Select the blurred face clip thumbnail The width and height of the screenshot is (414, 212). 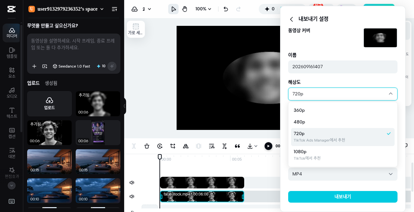click(98, 104)
